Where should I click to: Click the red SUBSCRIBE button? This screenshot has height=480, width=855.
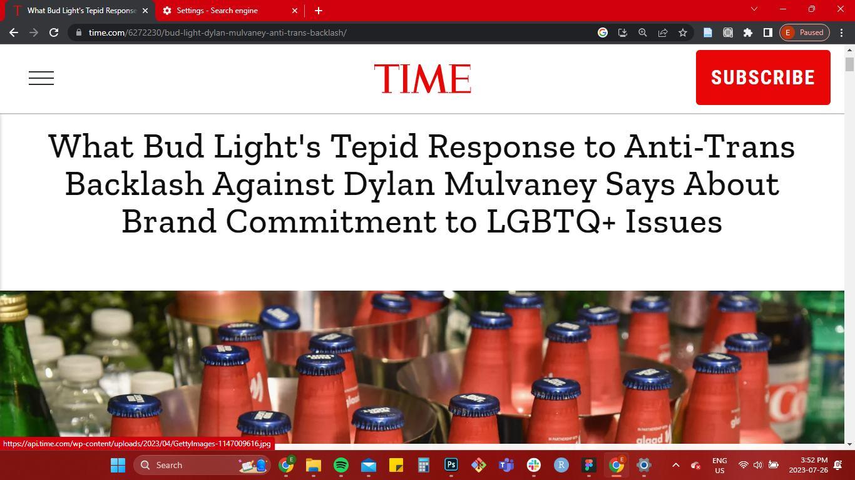pos(763,77)
